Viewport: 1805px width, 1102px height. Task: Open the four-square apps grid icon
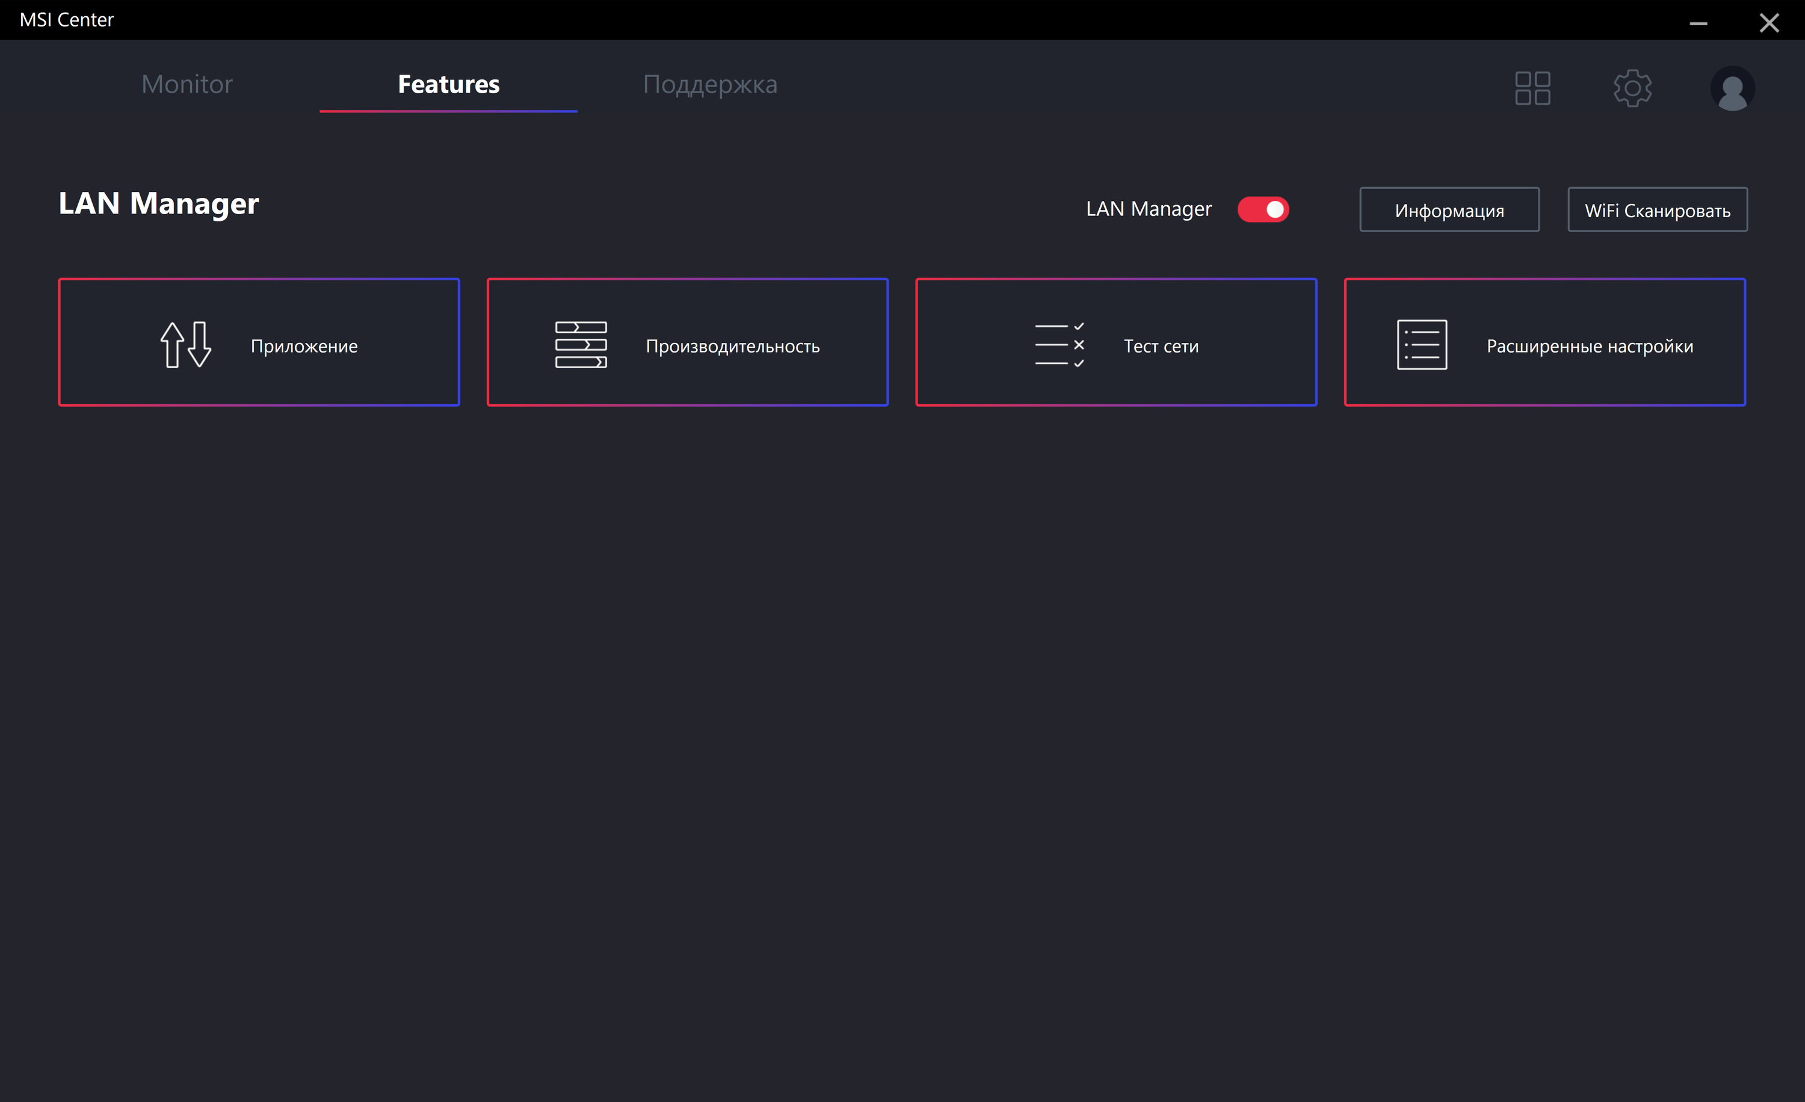[x=1532, y=88]
